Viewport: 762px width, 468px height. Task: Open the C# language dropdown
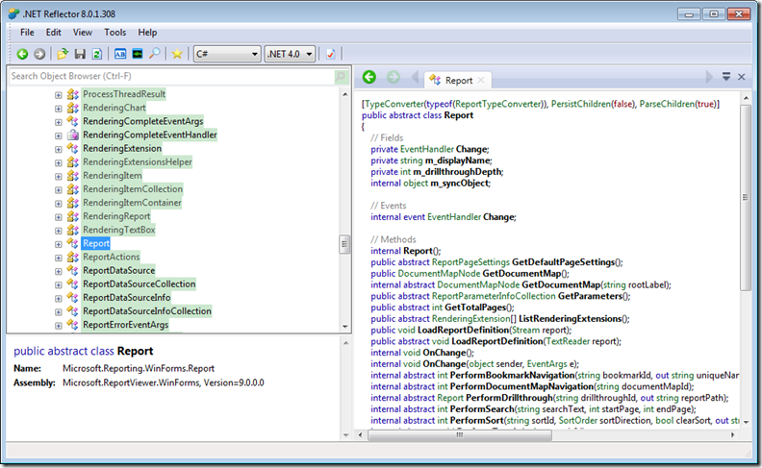click(227, 54)
